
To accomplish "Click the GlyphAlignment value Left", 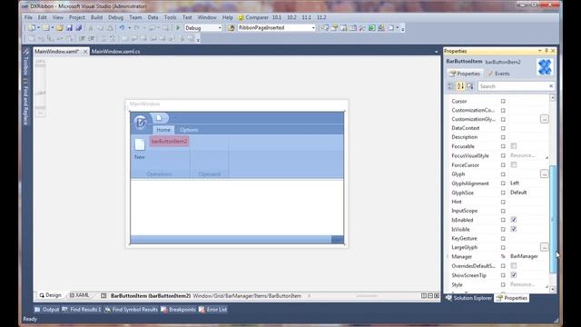I will pos(515,183).
